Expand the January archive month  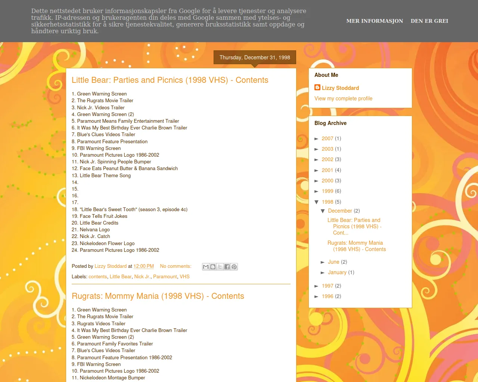(323, 273)
